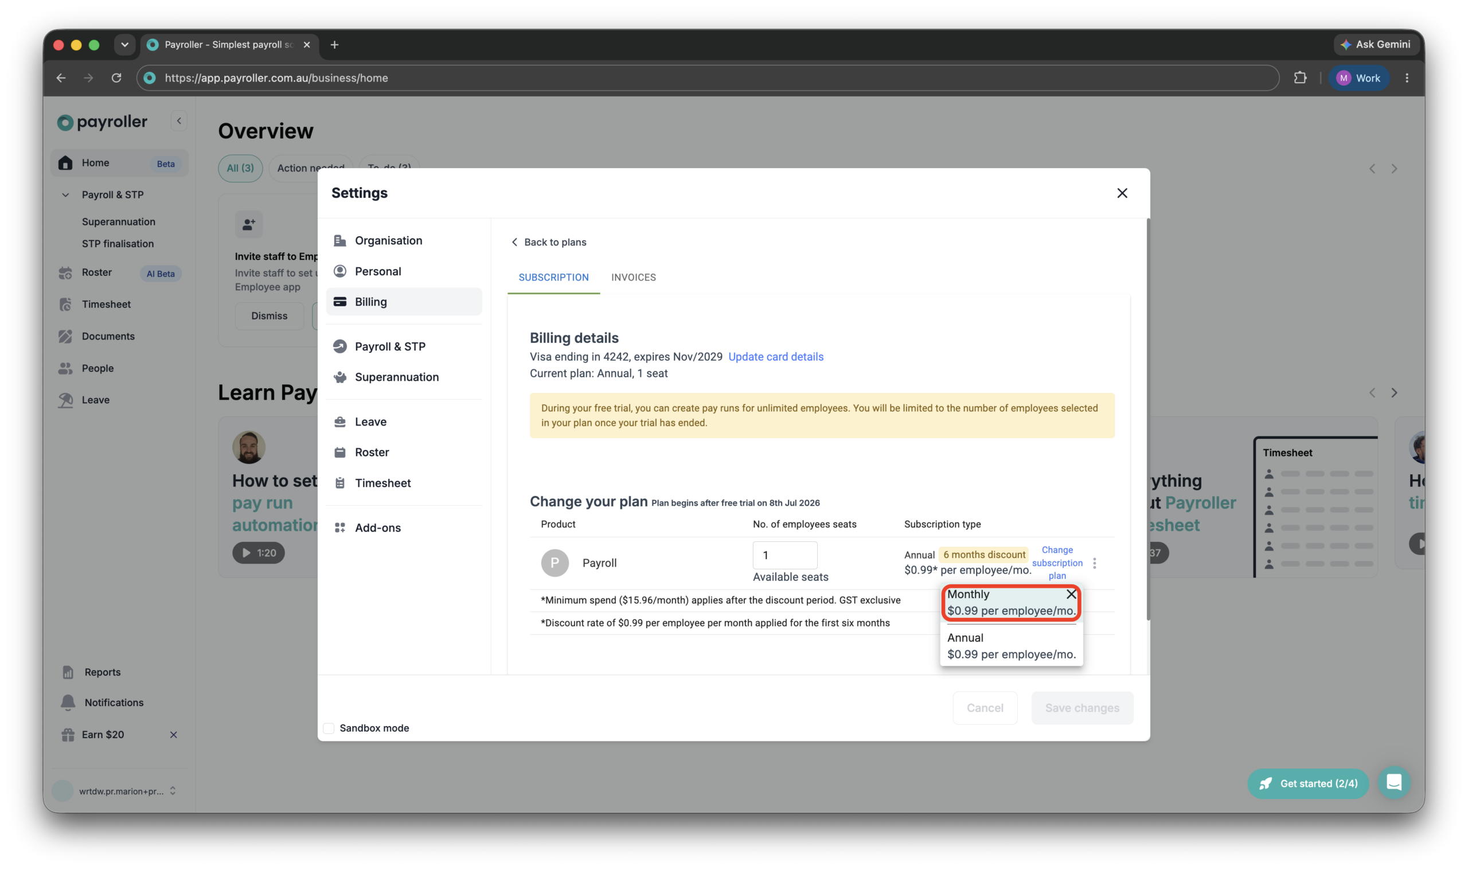Next overview cards arrow
Viewport: 1468px width, 870px height.
pos(1394,169)
